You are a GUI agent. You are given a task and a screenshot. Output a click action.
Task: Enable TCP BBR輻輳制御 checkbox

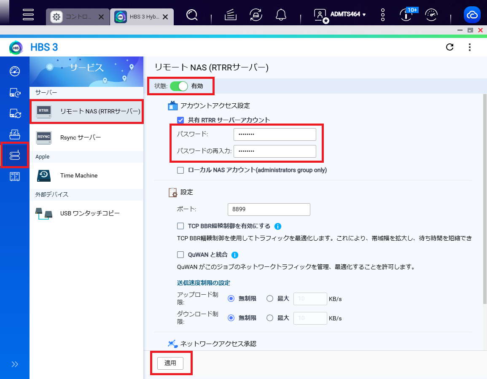180,226
